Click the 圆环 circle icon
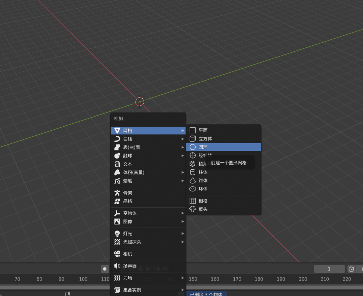363x296 pixels. pos(193,147)
